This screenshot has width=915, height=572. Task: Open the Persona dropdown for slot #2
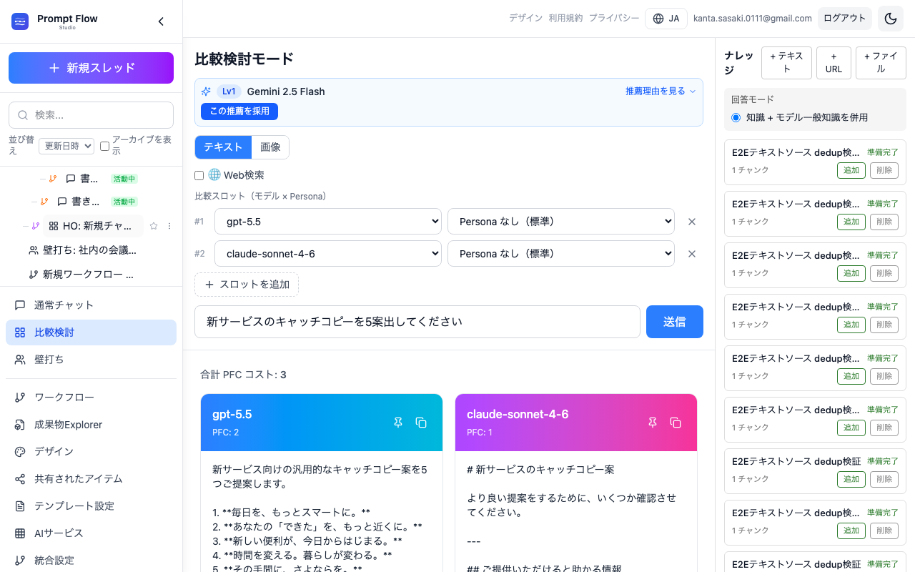[x=561, y=254]
